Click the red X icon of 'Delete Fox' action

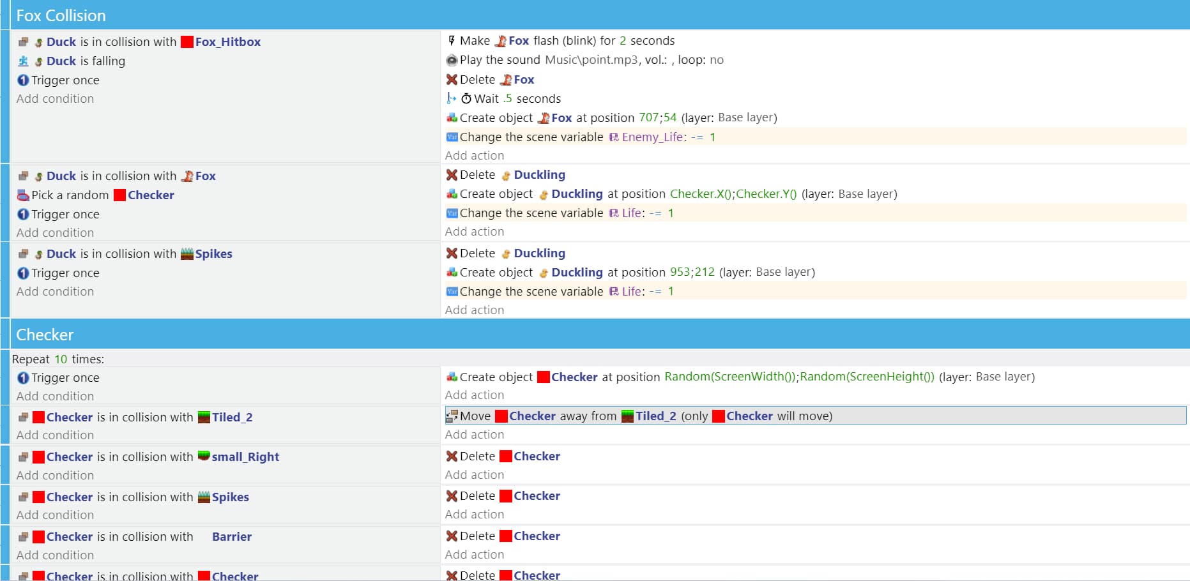pyautogui.click(x=452, y=80)
